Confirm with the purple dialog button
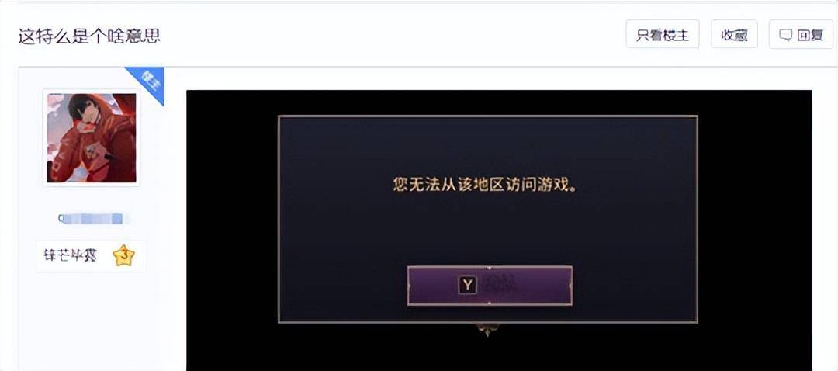 490,286
